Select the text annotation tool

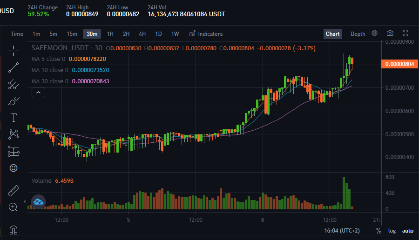[x=14, y=118]
